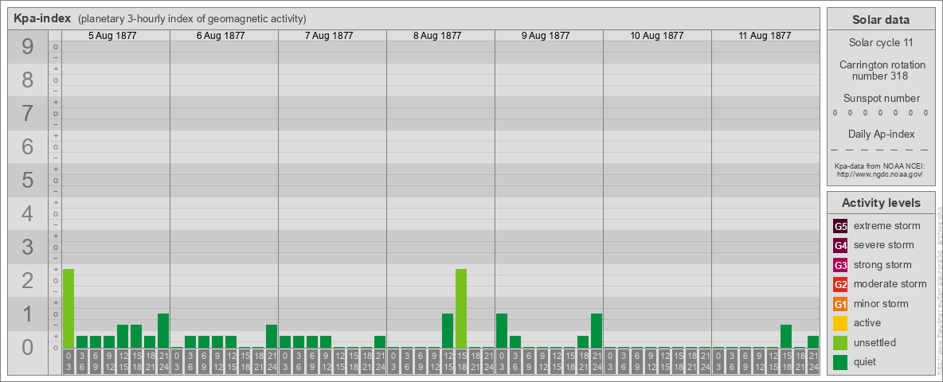Click the 'extreme storm' legend label
Screen dimensions: 943x382
pyautogui.click(x=887, y=226)
